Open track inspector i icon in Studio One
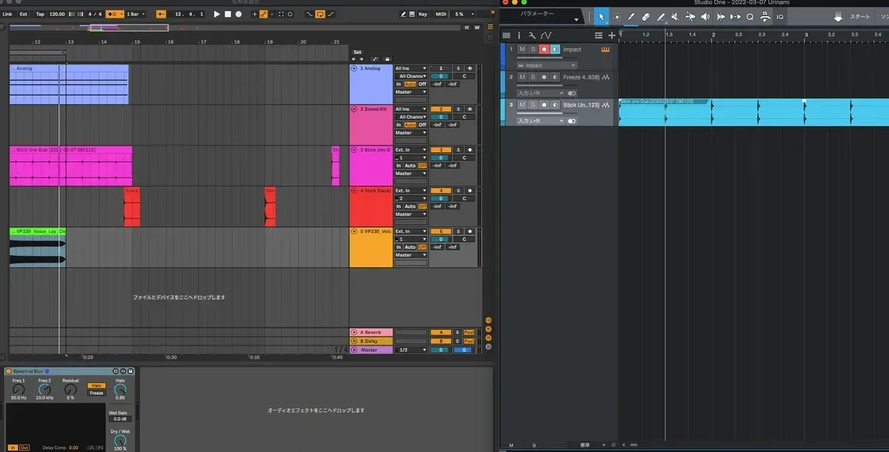 (x=519, y=35)
